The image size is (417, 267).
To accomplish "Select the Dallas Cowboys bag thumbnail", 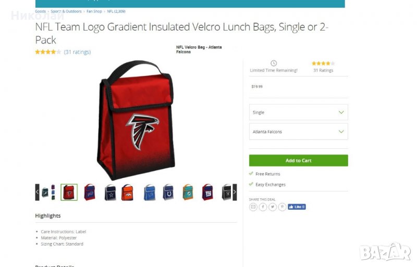I will tap(110, 192).
